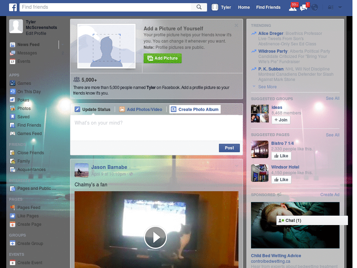Click What's on your mind text box
This screenshot has height=268, width=357.
(x=157, y=128)
